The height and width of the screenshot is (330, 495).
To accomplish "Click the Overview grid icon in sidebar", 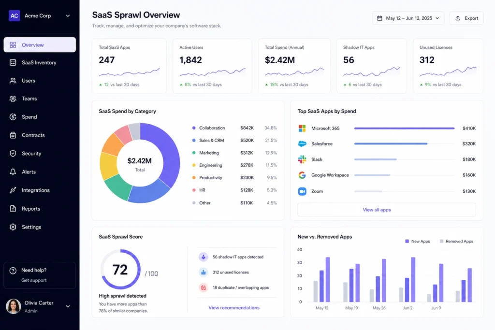I will [13, 45].
